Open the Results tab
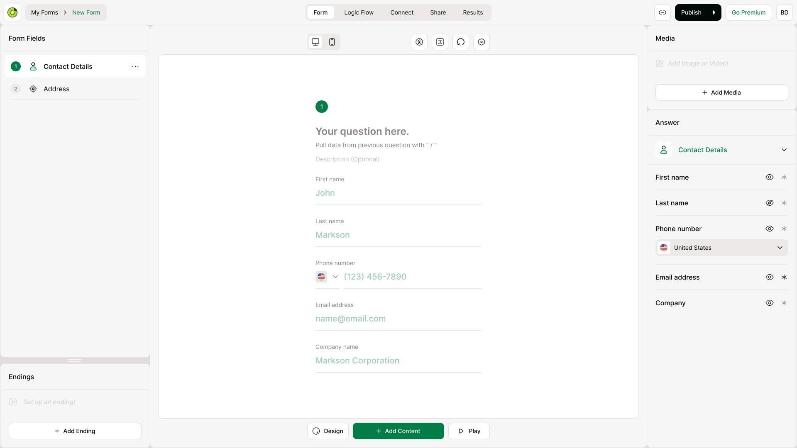 (473, 12)
